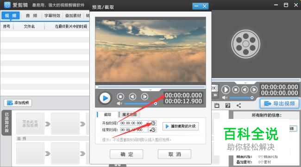Play the video in the preview dialog
Screen dimensions: 301x167
[105, 98]
